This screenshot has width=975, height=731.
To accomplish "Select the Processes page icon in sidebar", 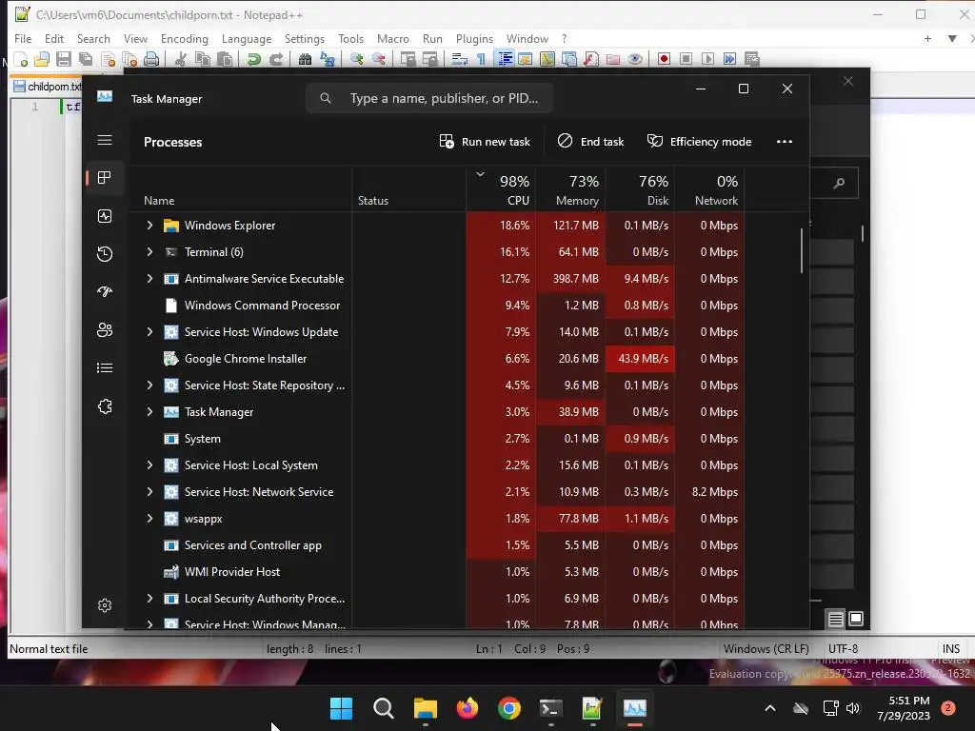I will 105,178.
